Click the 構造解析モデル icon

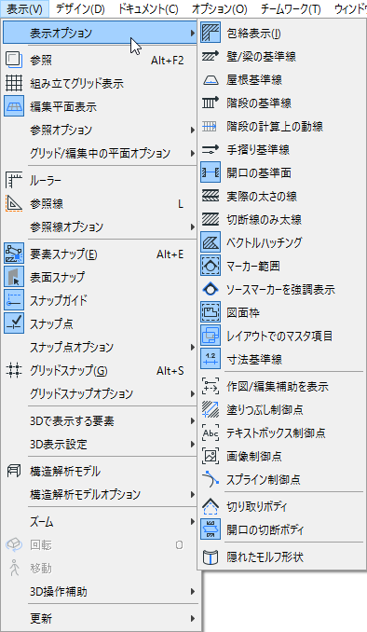click(x=14, y=471)
